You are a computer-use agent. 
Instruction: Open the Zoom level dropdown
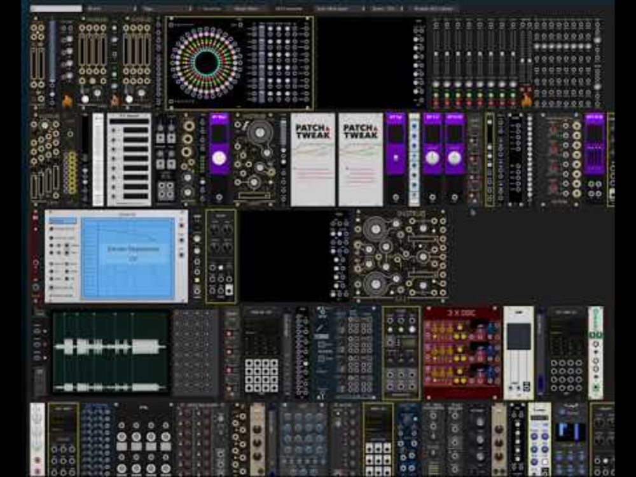coord(387,8)
